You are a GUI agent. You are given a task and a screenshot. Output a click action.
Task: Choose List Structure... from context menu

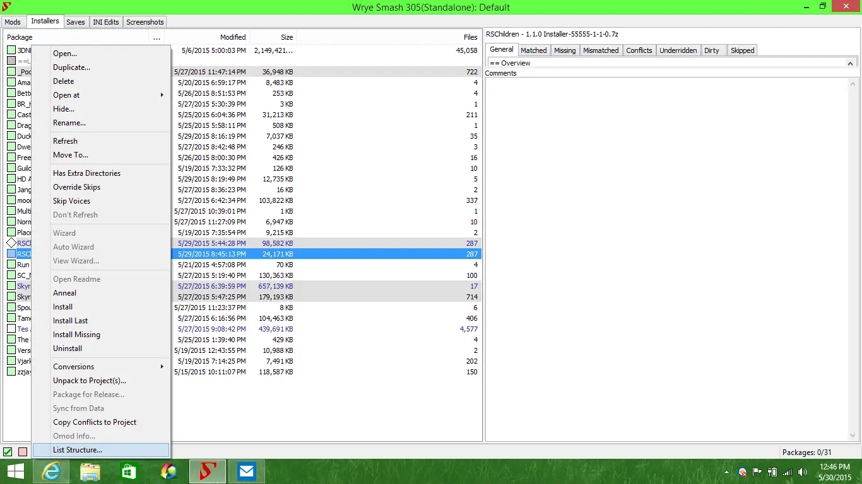pyautogui.click(x=101, y=450)
